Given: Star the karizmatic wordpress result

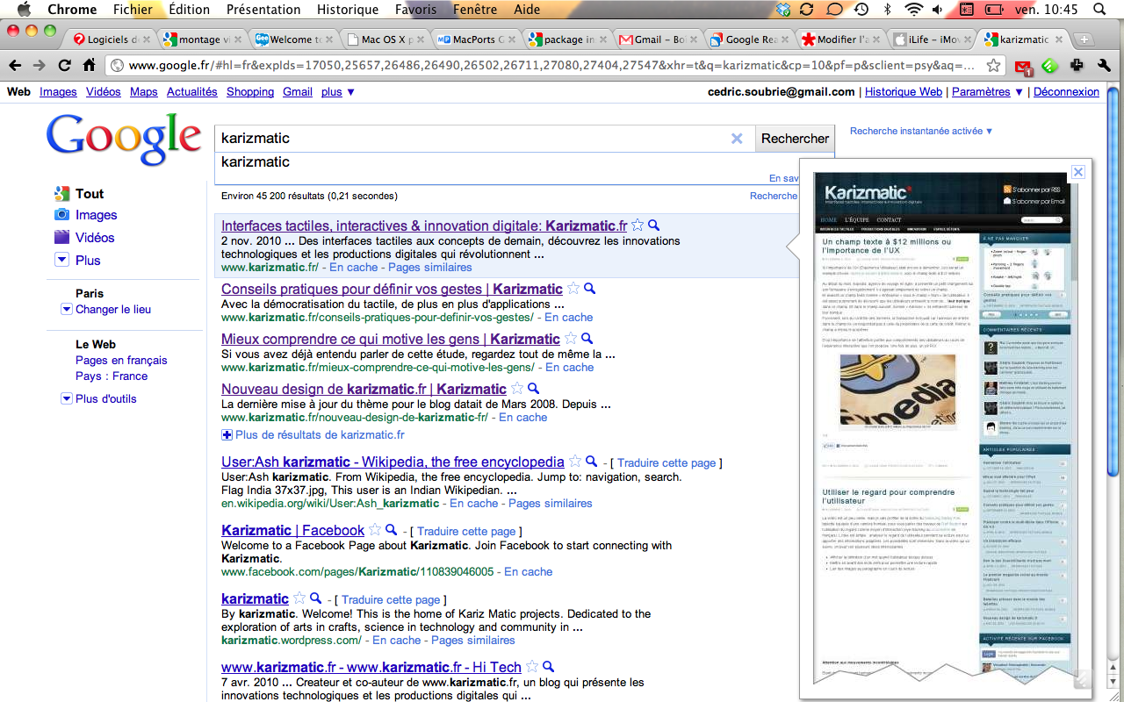Looking at the screenshot, I should 299,598.
